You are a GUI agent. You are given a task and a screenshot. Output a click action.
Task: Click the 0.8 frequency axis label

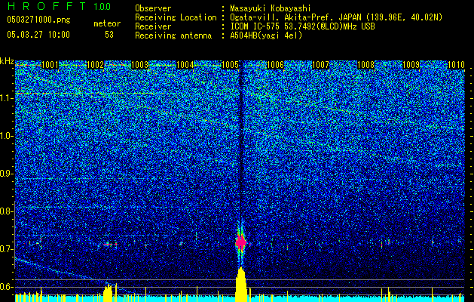pos(6,211)
